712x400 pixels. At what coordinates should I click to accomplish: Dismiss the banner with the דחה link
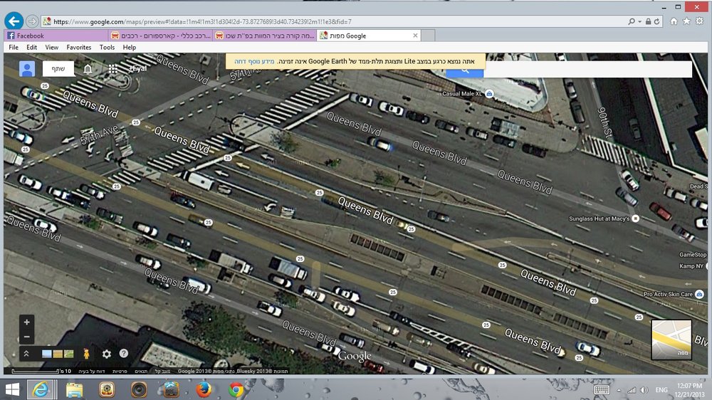click(x=241, y=61)
